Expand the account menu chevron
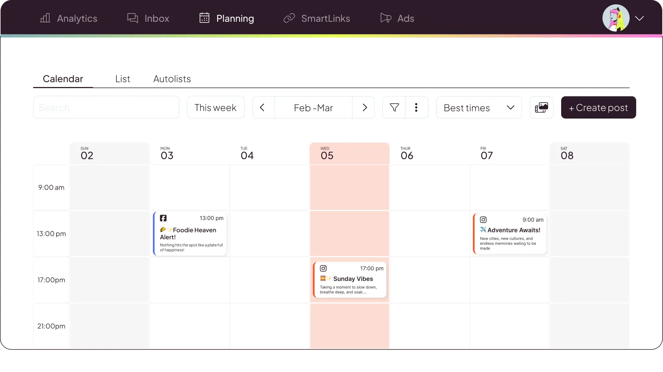The height and width of the screenshot is (372, 663). coord(639,18)
